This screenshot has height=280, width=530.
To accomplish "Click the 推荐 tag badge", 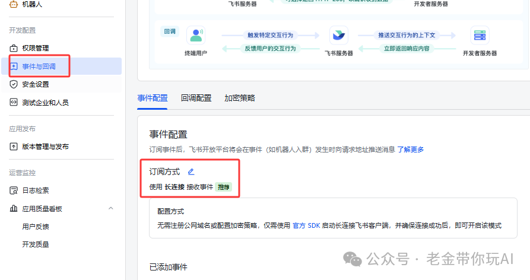I will coord(223,187).
